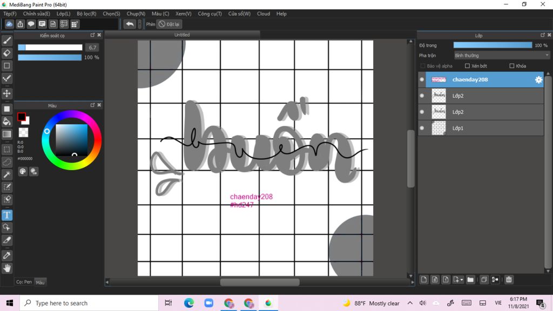Open the Lớp(L) menu
553x311 pixels.
coord(64,13)
